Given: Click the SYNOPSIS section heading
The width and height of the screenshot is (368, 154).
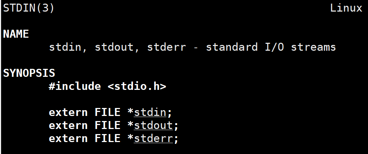Looking at the screenshot, I should [29, 73].
